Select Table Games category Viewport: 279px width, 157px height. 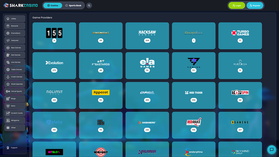tap(15, 70)
